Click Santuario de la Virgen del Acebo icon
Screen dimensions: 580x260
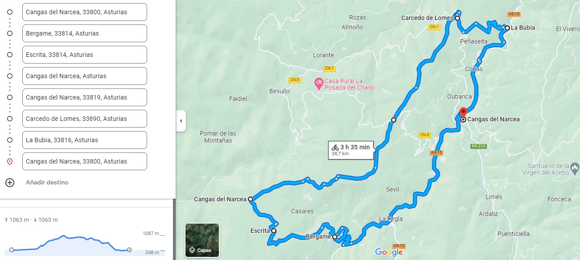(575, 168)
